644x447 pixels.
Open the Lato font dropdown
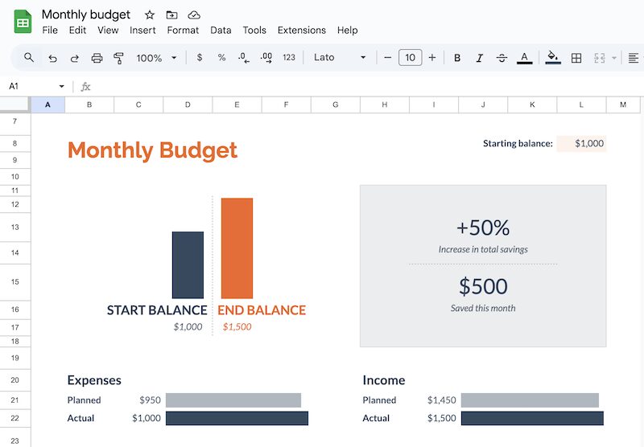339,57
